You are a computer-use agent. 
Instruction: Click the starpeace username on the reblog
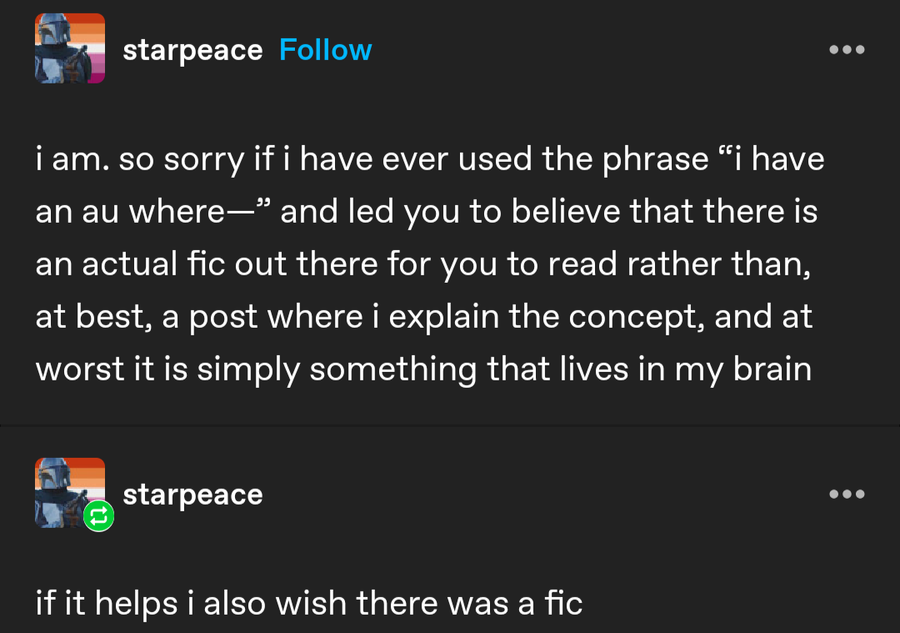coord(192,495)
